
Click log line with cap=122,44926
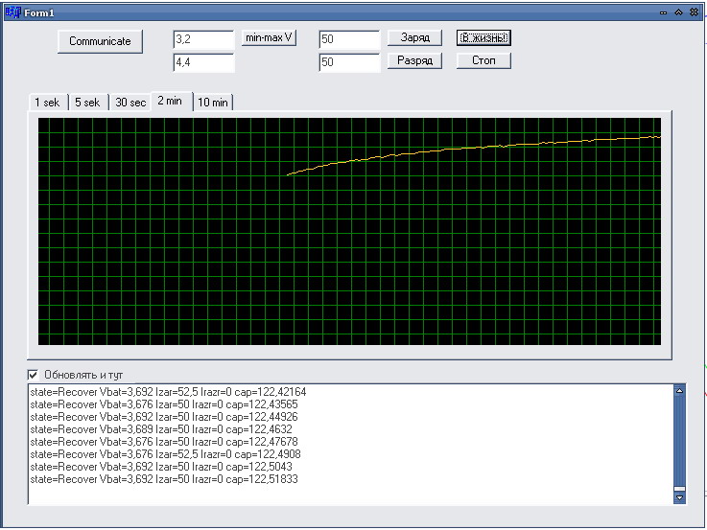click(164, 417)
